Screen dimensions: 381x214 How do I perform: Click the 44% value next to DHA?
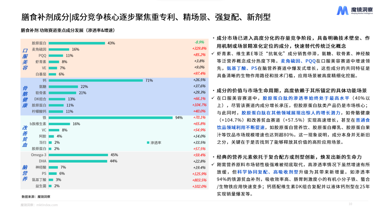coord(114,161)
